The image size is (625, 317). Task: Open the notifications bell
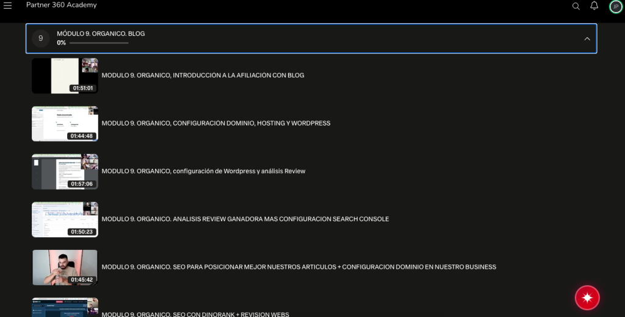[x=594, y=5]
